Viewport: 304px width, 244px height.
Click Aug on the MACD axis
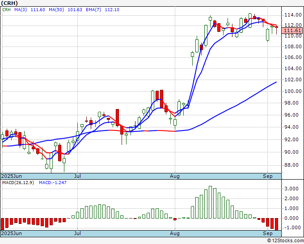click(x=175, y=233)
